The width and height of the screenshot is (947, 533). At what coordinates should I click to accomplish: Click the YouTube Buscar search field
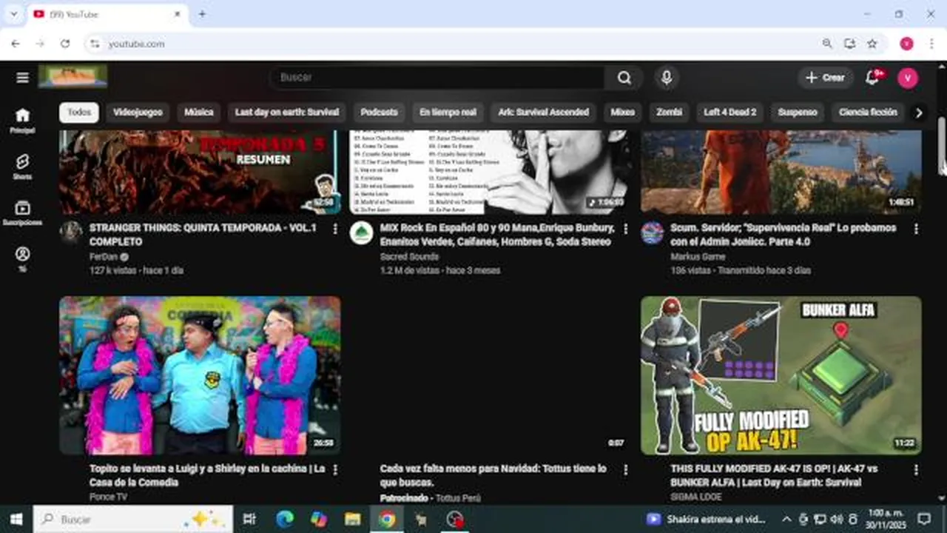pos(438,78)
